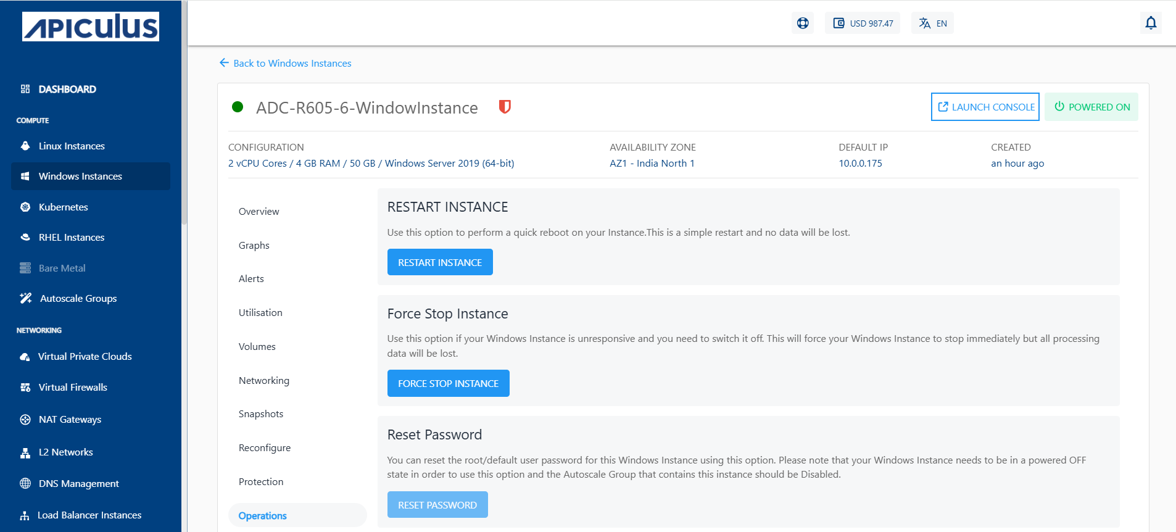Go back to Windows Instances list
The width and height of the screenshot is (1176, 532).
pyautogui.click(x=285, y=64)
